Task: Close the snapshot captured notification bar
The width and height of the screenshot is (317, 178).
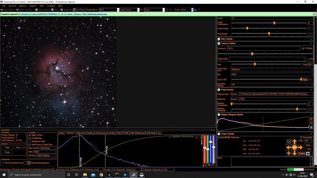Action: pyautogui.click(x=314, y=14)
